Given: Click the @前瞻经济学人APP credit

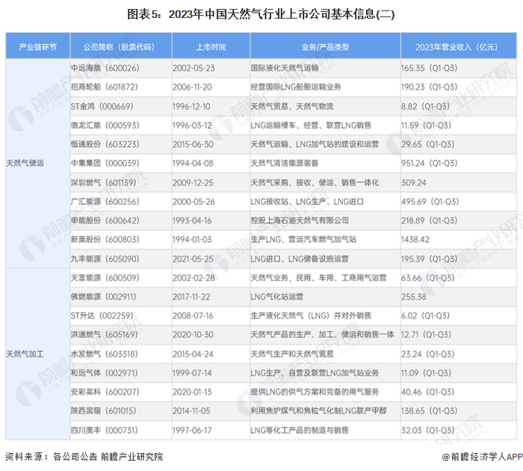Looking at the screenshot, I should [x=483, y=456].
